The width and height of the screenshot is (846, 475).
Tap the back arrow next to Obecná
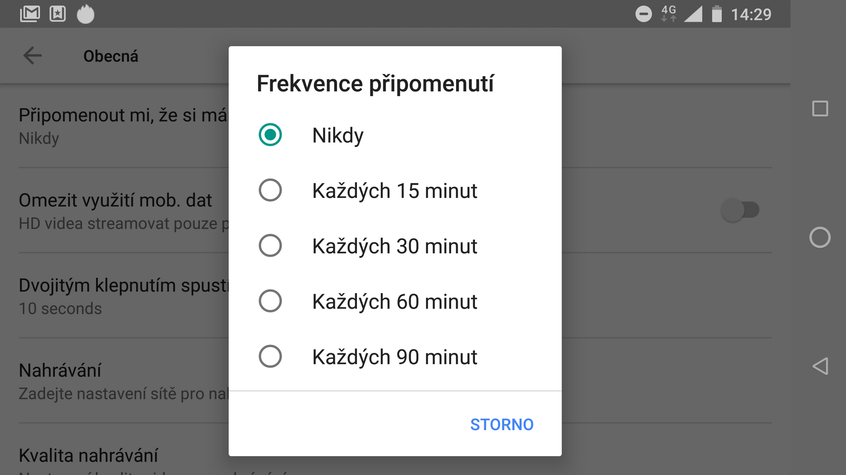pyautogui.click(x=33, y=55)
